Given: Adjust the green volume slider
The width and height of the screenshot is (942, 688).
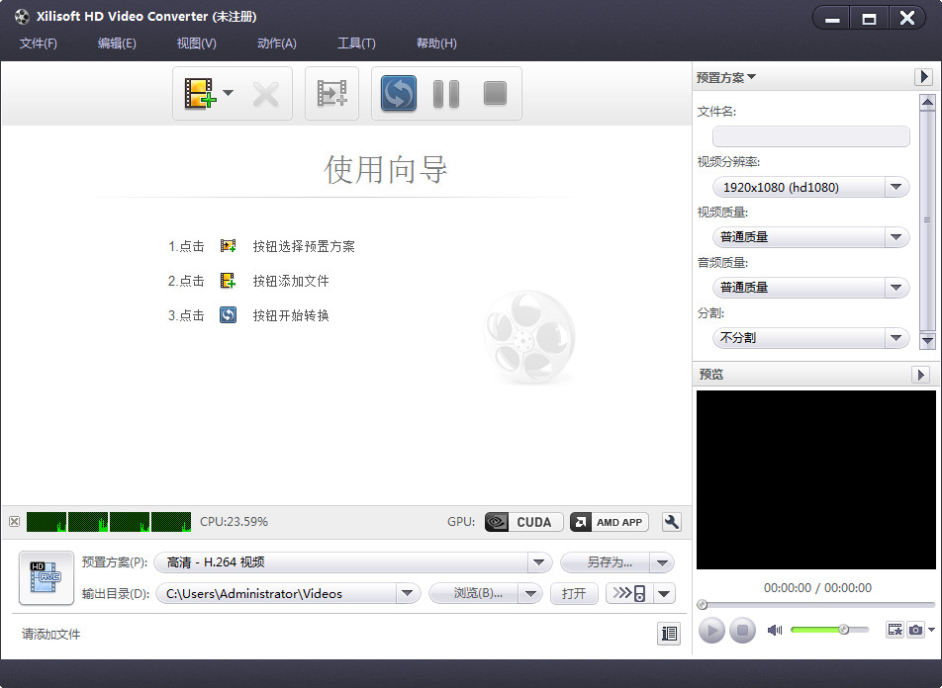Looking at the screenshot, I should click(x=829, y=629).
